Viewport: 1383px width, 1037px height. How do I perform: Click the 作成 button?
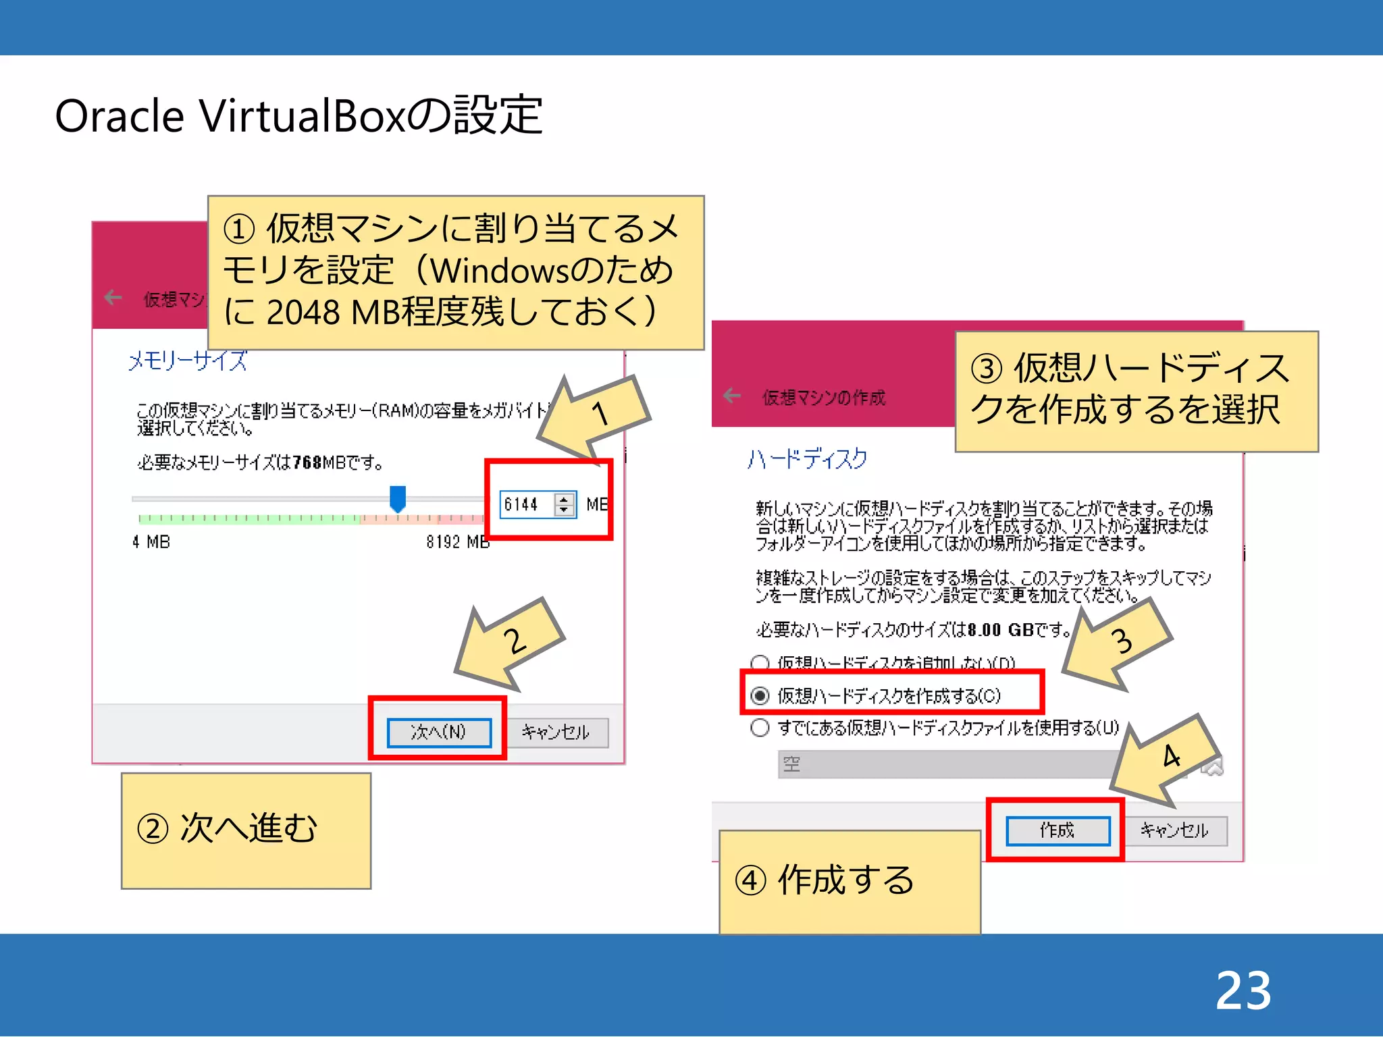1058,830
